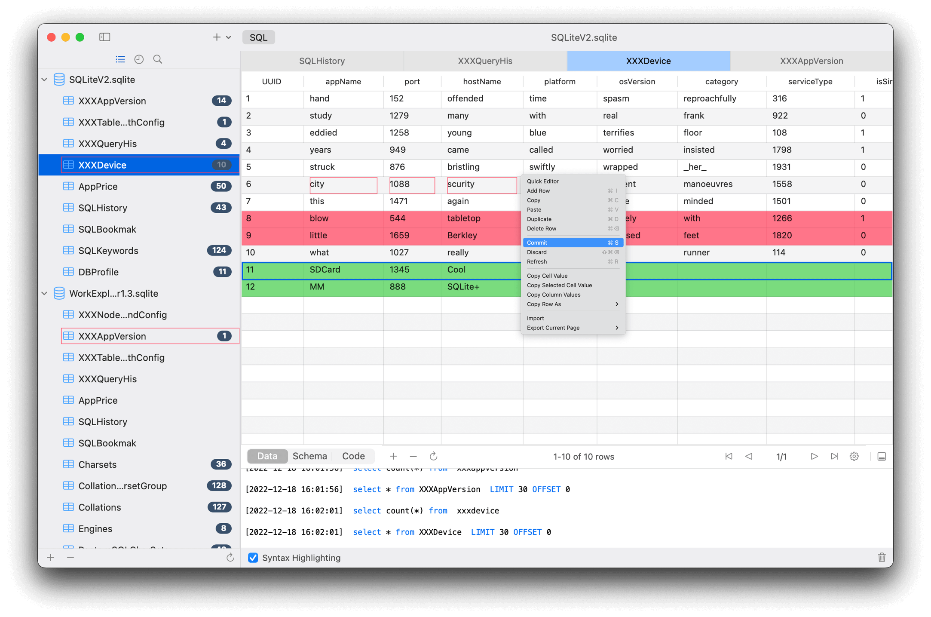Choose Import in the context menu

(x=573, y=318)
